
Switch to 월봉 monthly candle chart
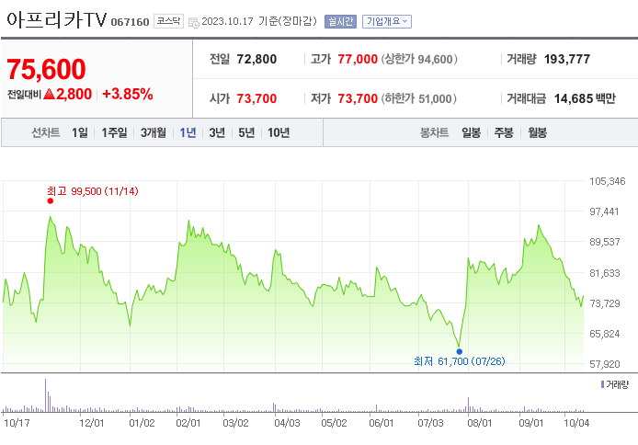click(x=538, y=132)
